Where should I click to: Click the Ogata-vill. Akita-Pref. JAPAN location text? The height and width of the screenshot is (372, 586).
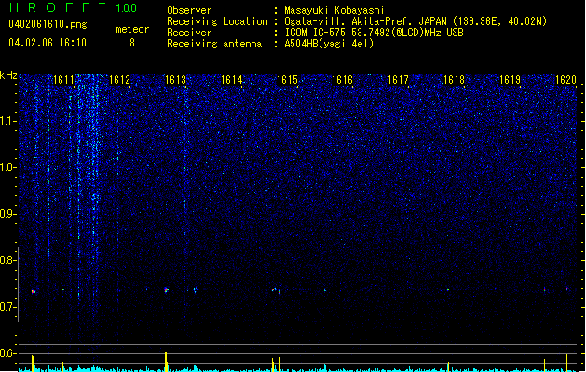(416, 21)
